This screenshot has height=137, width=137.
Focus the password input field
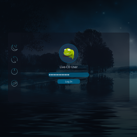[x=68, y=75]
